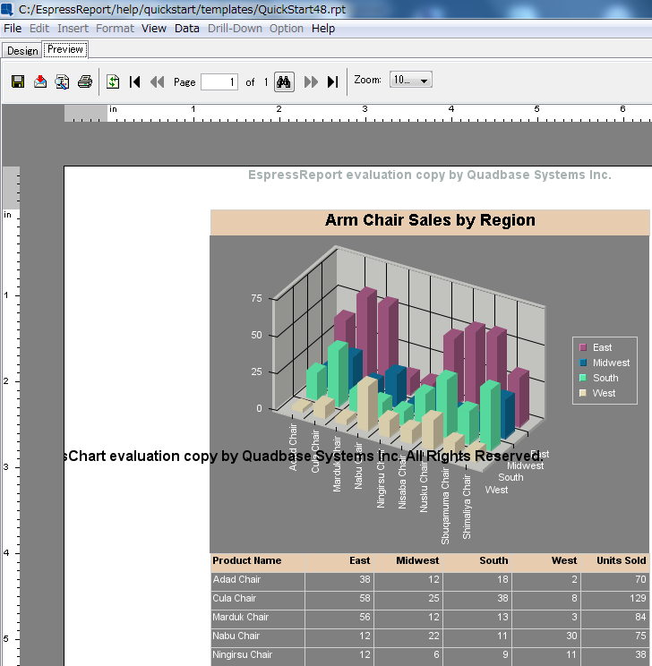Viewport: 652px width, 666px height.
Task: Open the Option menu
Action: 287,29
